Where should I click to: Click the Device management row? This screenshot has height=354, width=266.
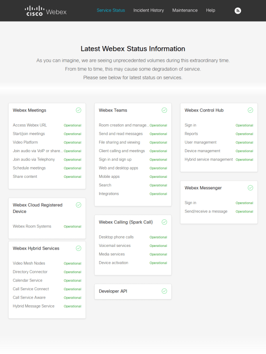pos(219,151)
